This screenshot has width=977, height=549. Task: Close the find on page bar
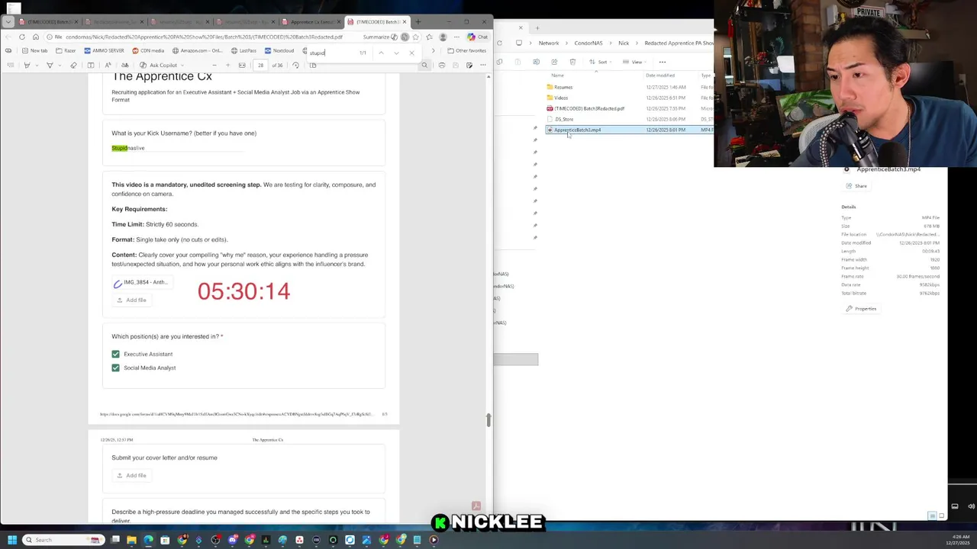point(411,53)
